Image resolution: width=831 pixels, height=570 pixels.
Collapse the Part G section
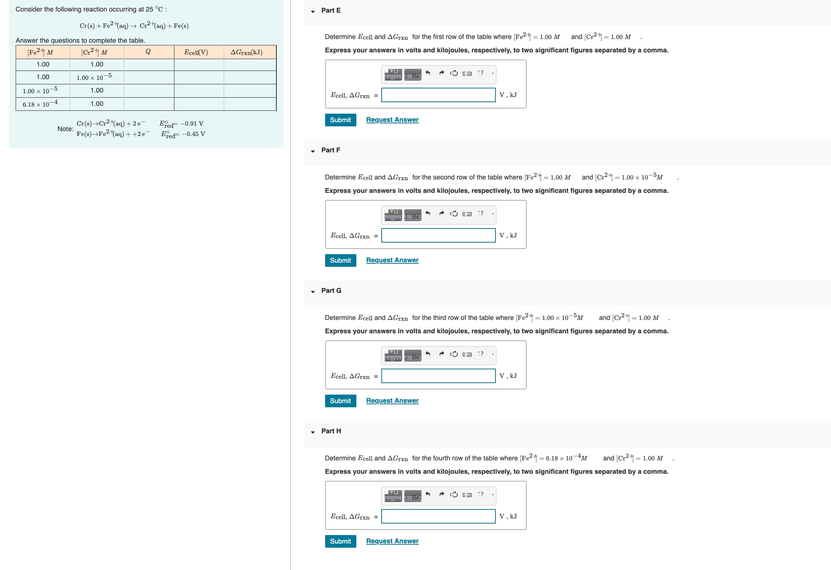click(x=313, y=291)
